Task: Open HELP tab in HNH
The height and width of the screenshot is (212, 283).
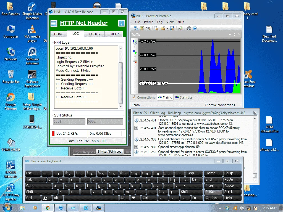Action: pos(115,34)
